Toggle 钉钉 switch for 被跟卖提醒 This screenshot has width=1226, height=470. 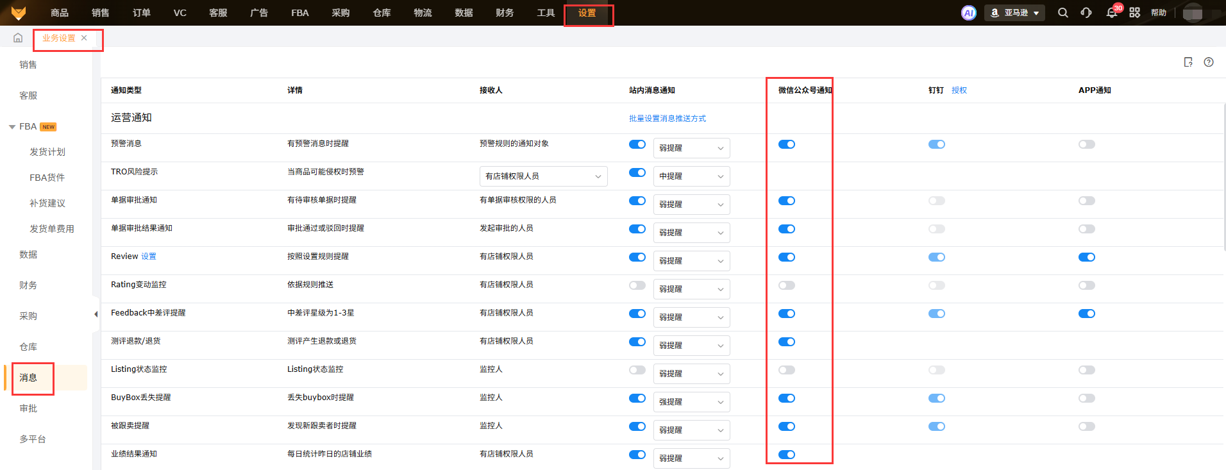click(x=937, y=426)
